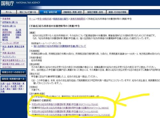Image resolution: width=160 pixels, height=118 pixels.
Task: Open the 源泉所得税 sidebar link
Action: (x=7, y=32)
